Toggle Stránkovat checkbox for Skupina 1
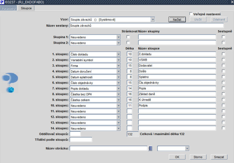 (x=128, y=37)
